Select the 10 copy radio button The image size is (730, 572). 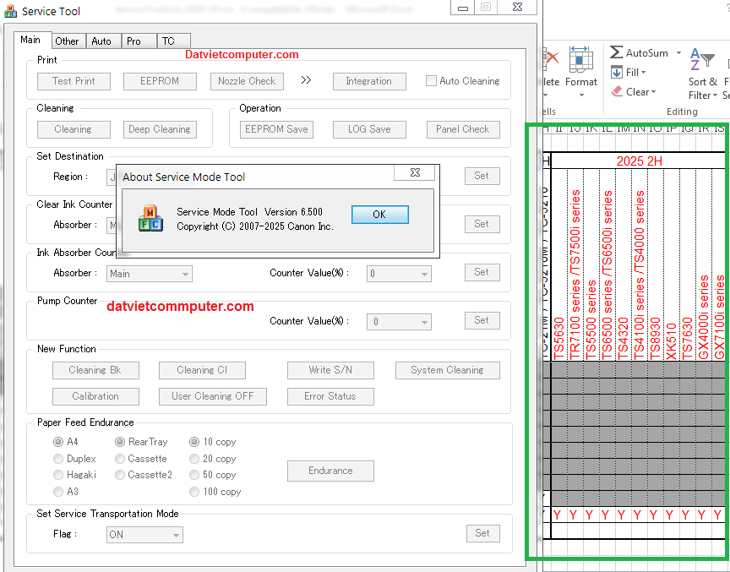[x=194, y=442]
